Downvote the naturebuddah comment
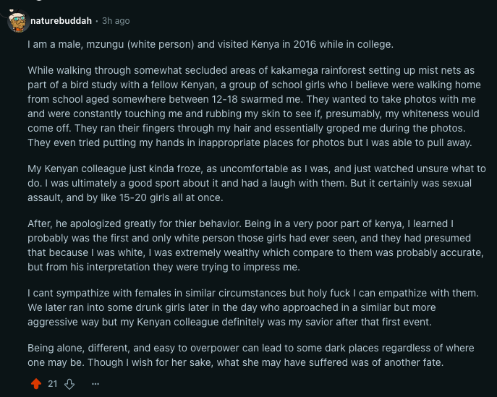Viewport: 497px width, 397px height. pyautogui.click(x=69, y=384)
